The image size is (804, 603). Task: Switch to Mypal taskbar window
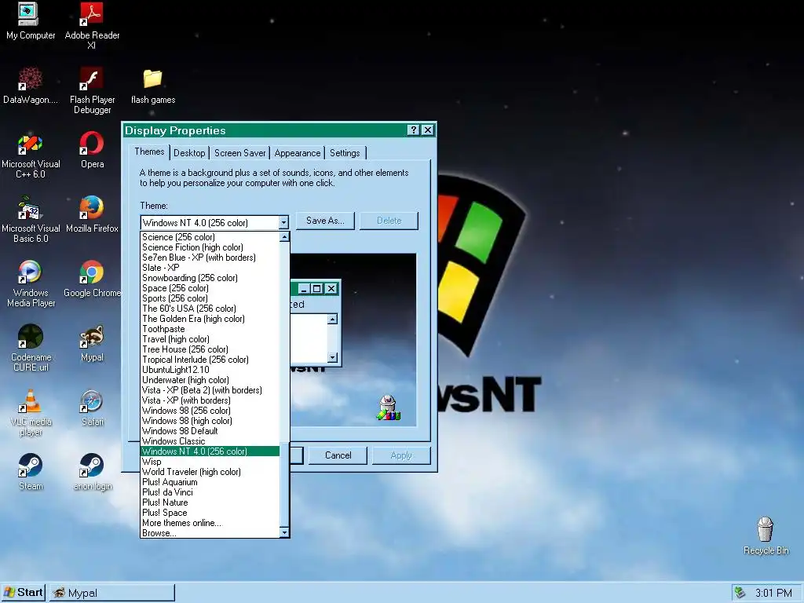112,593
